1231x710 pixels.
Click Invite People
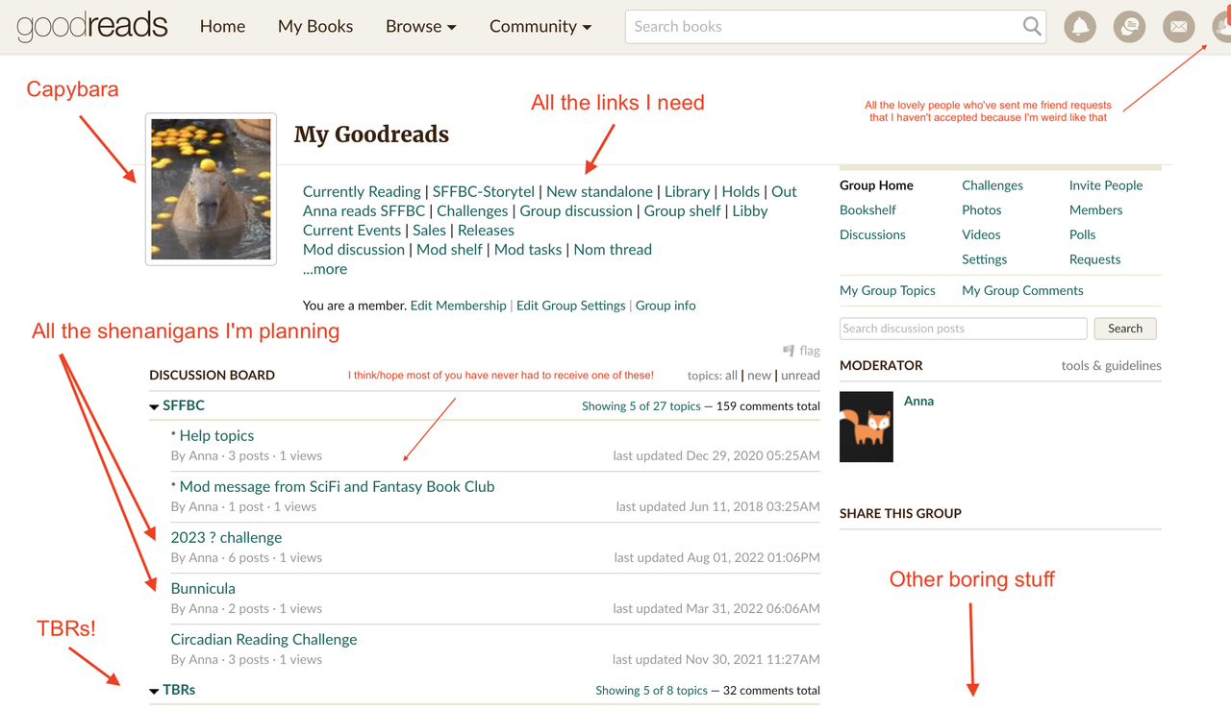(1106, 185)
